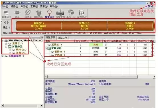The width and height of the screenshot is (158, 108).
Task: Collapse the 扩展分区 node in left tree
Action: point(6,47)
